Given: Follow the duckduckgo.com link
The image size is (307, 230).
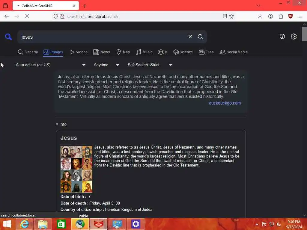Looking at the screenshot, I should pyautogui.click(x=225, y=103).
